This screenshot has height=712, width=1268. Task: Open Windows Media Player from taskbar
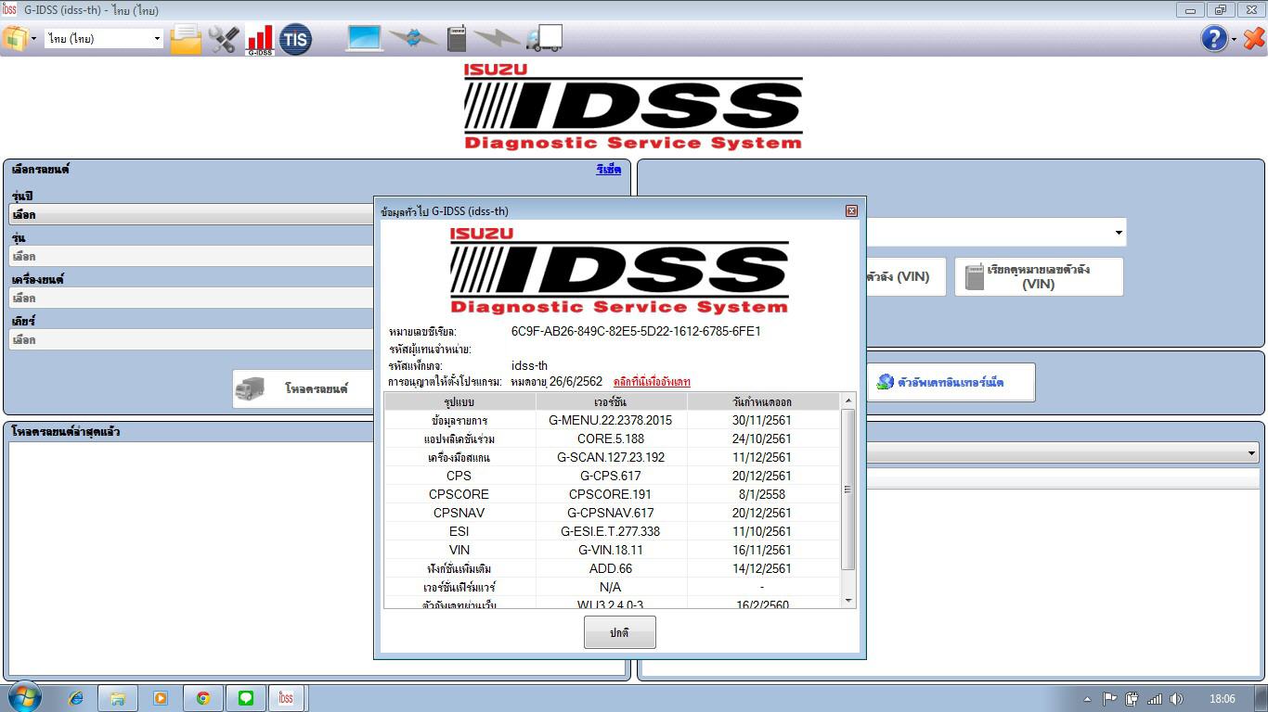[x=161, y=698]
